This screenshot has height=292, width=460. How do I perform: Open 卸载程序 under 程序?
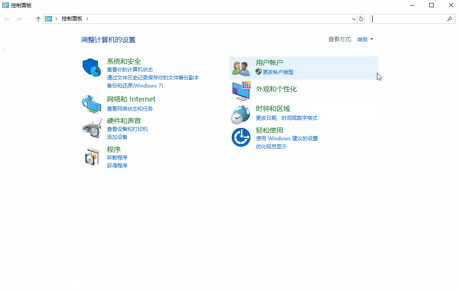[x=117, y=157]
